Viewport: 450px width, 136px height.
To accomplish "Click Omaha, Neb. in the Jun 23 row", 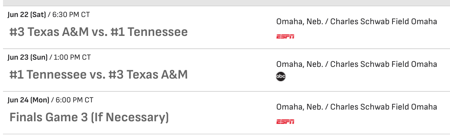I will [299, 64].
